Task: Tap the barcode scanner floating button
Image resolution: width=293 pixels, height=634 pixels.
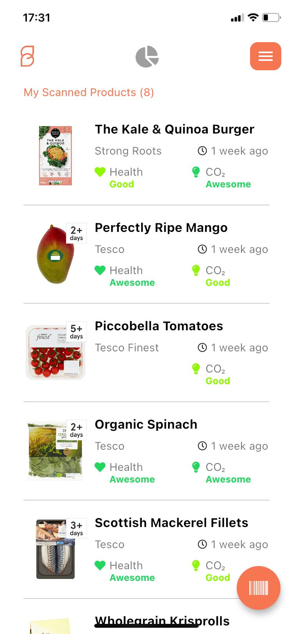Action: [x=258, y=588]
